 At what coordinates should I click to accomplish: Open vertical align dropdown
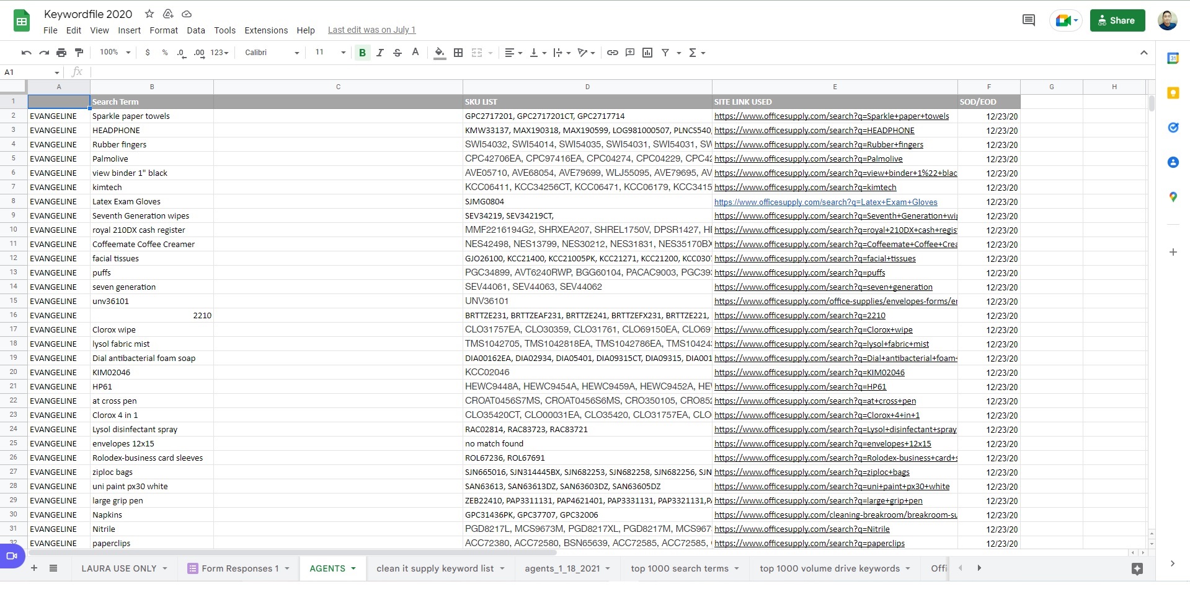pos(538,53)
